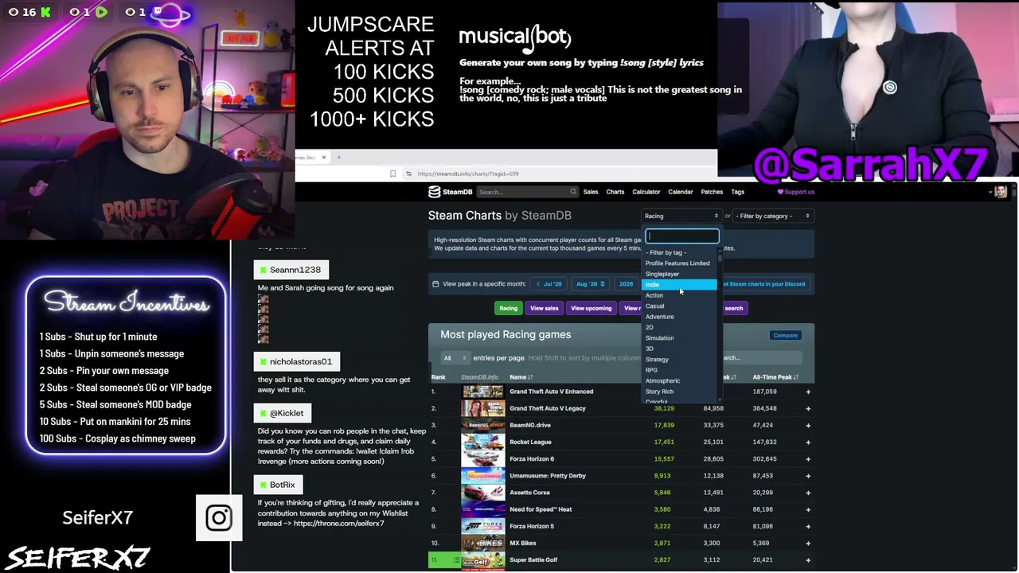Select Adventure from the tag list
Image resolution: width=1019 pixels, height=573 pixels.
click(679, 317)
